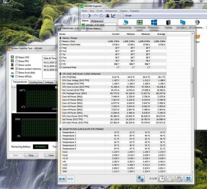Viewport: 207px width, 189px height.
Task: Click the Current column header in HWiNFO64
Action: (113, 34)
